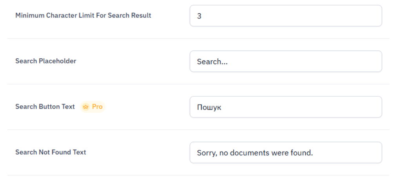Viewport: 408px width, 177px height.
Task: Click the Minimum Character Limit For Search Result label
Action: (83, 16)
